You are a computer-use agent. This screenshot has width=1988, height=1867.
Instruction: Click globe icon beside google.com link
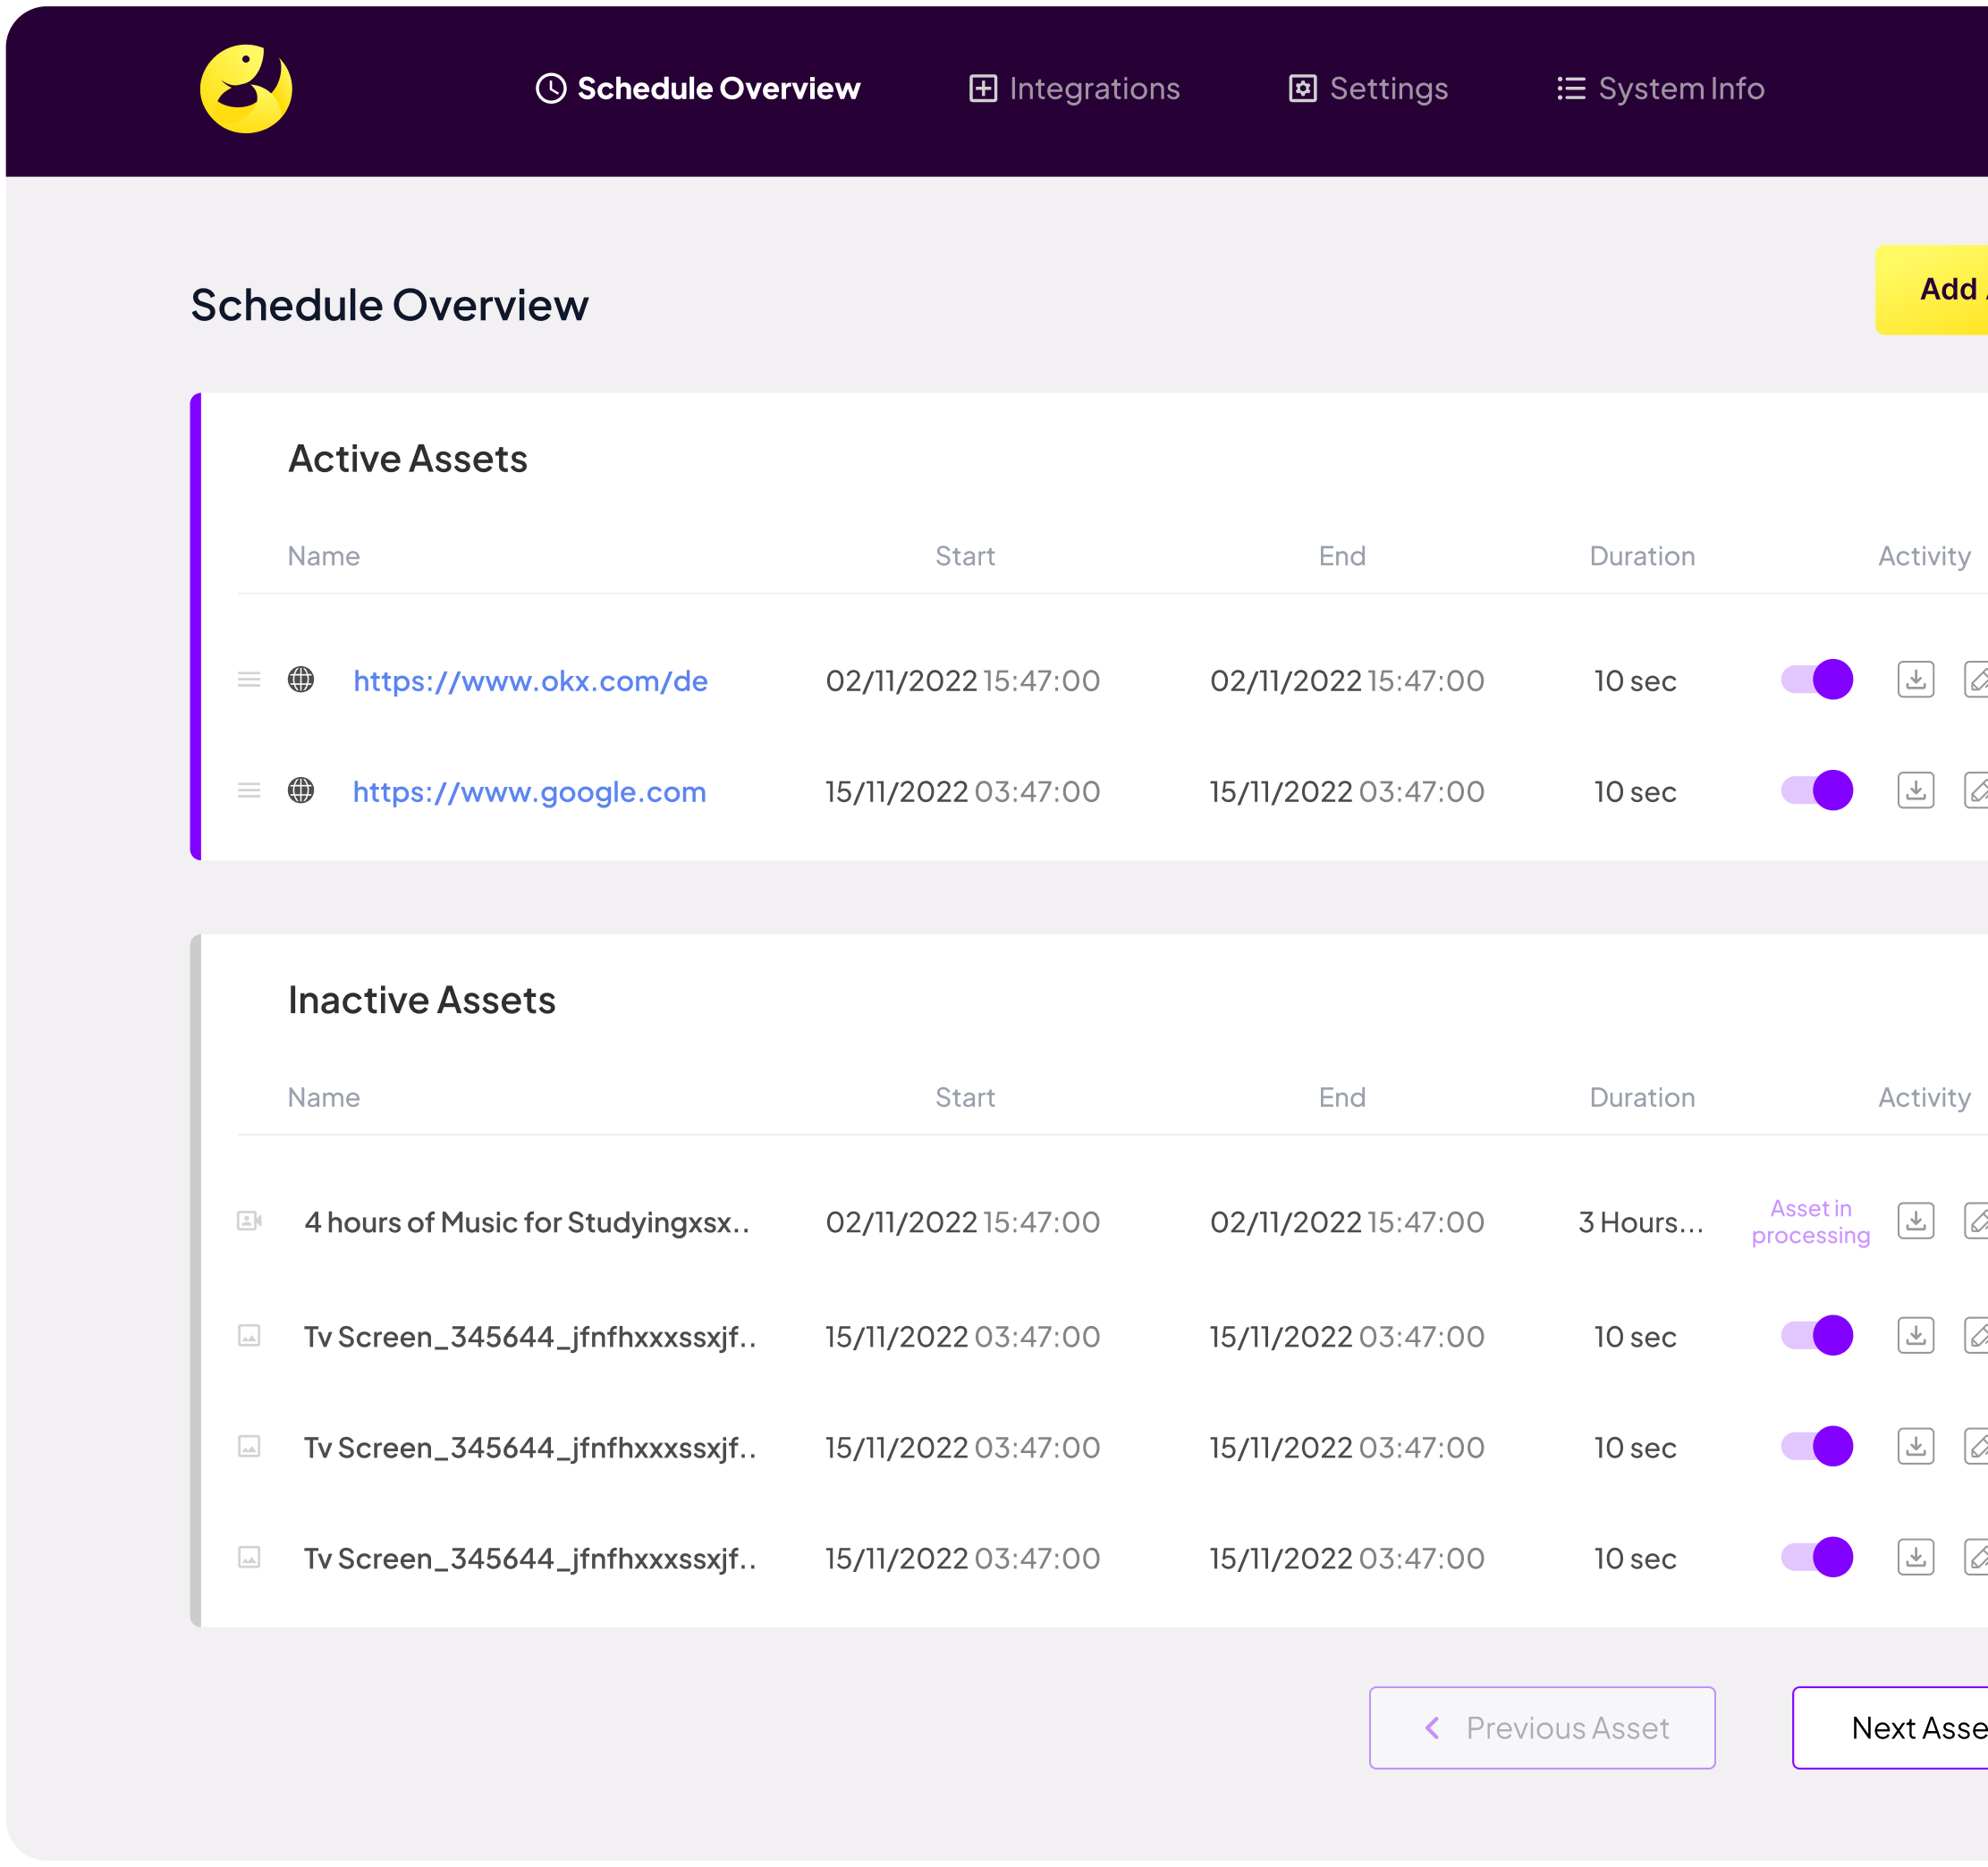[x=301, y=791]
